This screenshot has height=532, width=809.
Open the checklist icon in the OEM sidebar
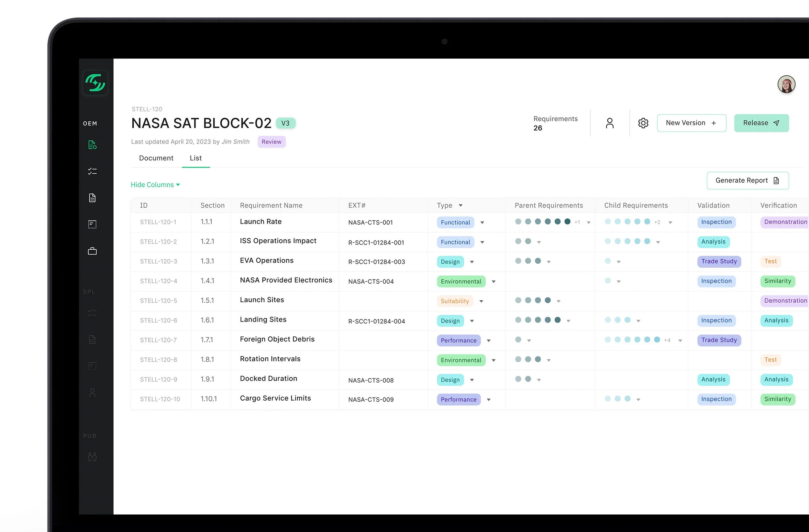point(92,171)
